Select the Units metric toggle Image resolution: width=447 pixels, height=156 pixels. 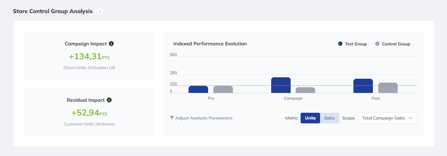[x=310, y=118]
